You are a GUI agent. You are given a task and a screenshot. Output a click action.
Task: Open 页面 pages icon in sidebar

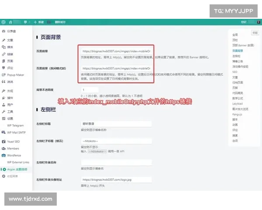3,61
